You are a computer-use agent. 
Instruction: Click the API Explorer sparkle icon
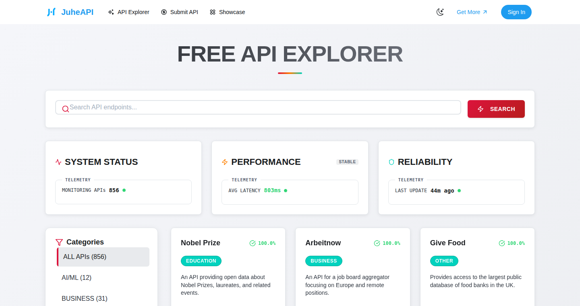click(111, 12)
